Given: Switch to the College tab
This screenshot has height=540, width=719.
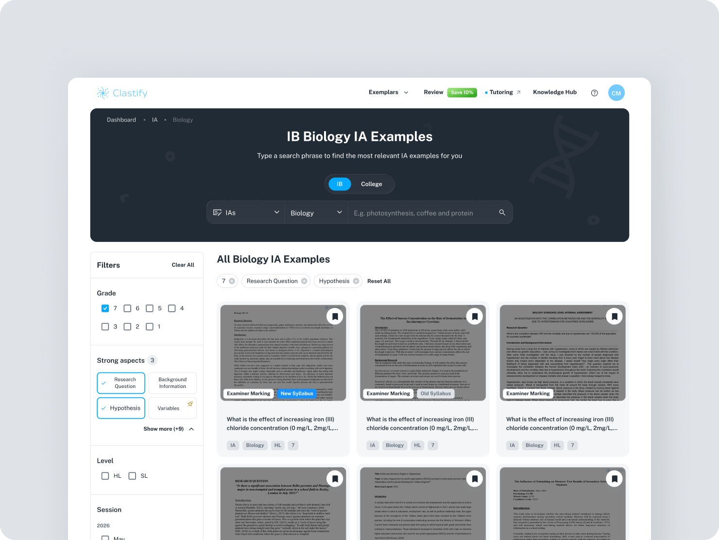Looking at the screenshot, I should [371, 184].
